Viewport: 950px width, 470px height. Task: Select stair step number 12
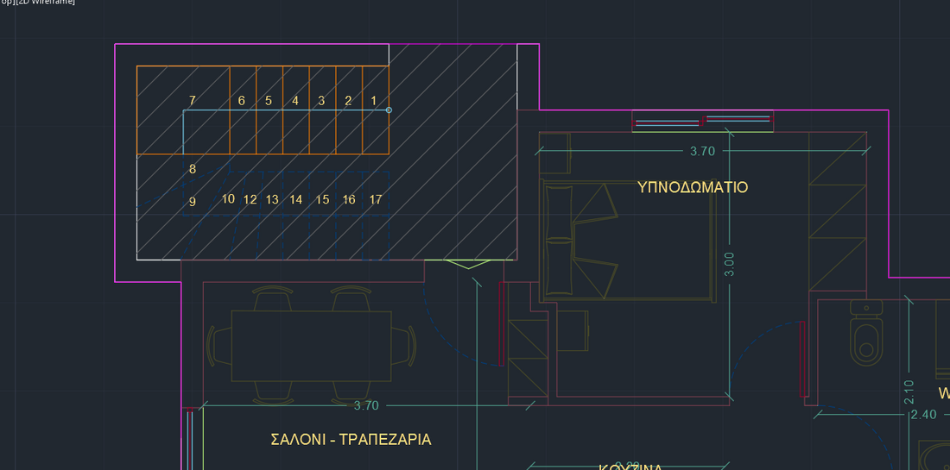250,199
